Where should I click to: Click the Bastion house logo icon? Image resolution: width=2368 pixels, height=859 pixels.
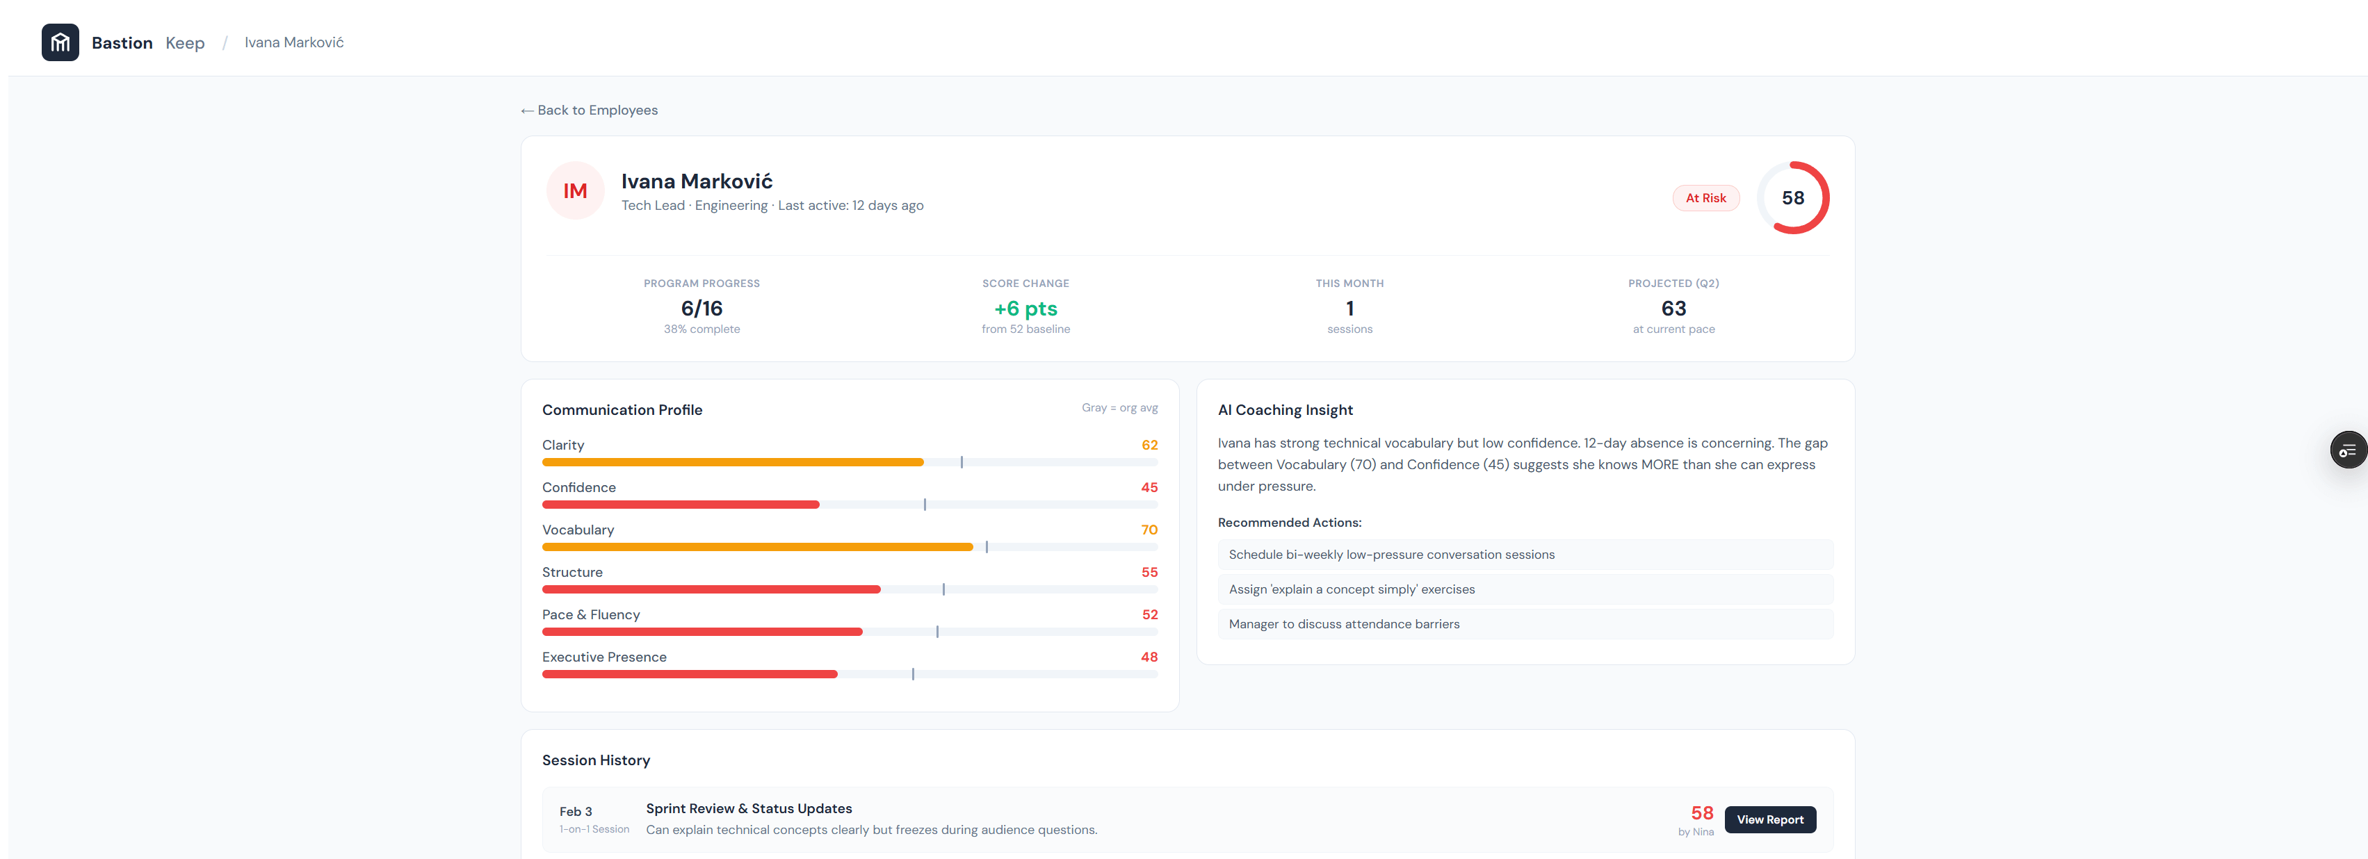(x=60, y=41)
